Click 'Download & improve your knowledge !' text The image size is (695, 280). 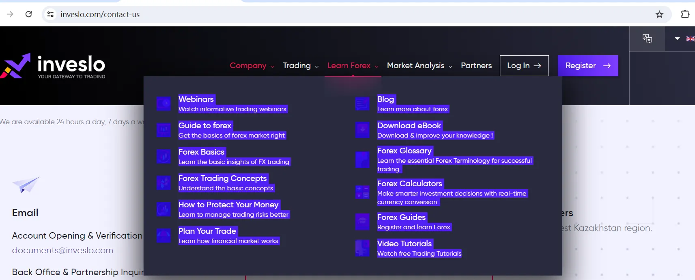[435, 136]
